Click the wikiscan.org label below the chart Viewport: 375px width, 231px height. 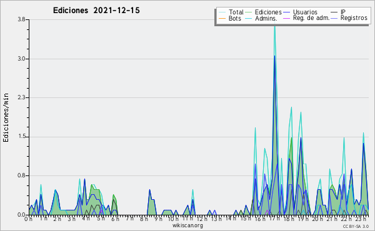pos(187,225)
